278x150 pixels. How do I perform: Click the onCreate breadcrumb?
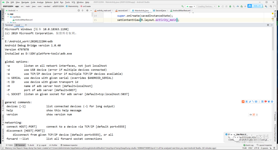click(x=86, y=6)
